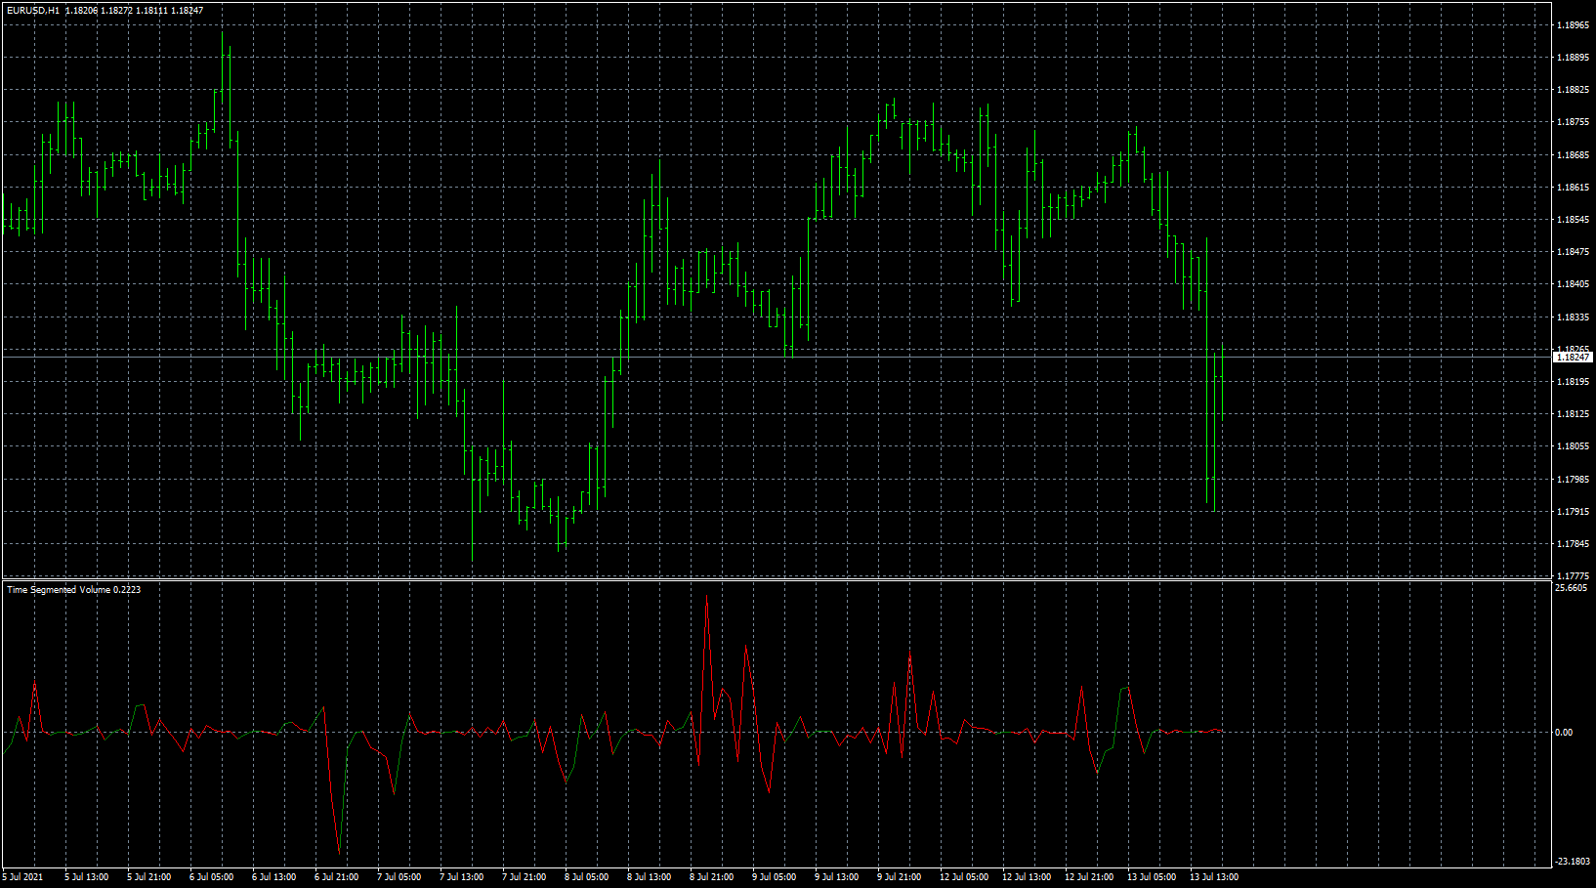The image size is (1596, 888).
Task: Click the 1.17985 price scale label
Action: pyautogui.click(x=1573, y=480)
